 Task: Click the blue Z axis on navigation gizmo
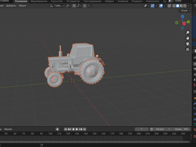click(x=183, y=16)
